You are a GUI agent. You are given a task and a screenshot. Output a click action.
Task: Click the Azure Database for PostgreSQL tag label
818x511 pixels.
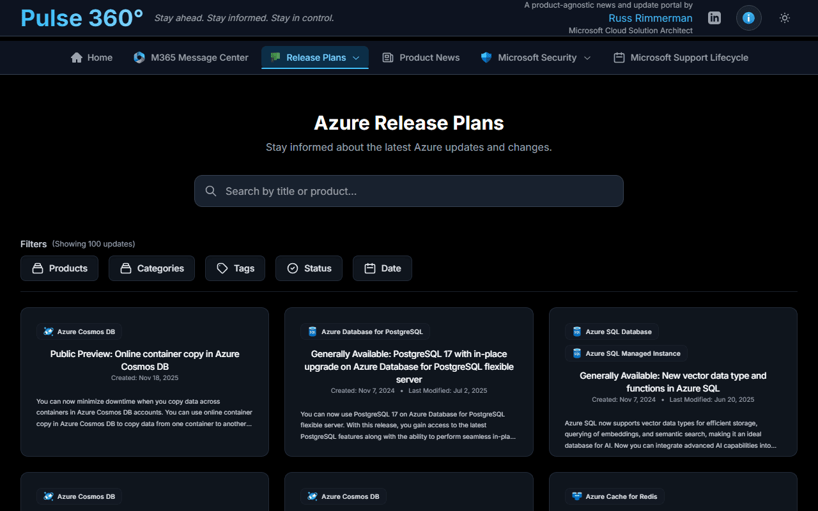coord(372,332)
